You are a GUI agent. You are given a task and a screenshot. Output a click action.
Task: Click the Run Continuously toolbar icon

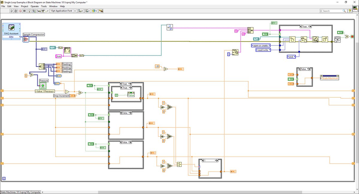point(16,11)
